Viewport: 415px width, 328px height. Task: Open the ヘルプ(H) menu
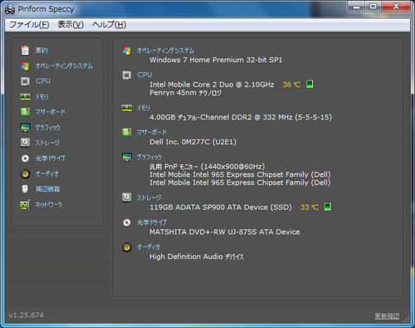[109, 25]
